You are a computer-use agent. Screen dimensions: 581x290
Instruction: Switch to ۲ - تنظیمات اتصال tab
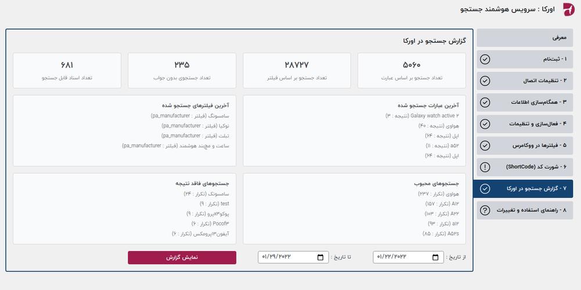click(x=525, y=81)
